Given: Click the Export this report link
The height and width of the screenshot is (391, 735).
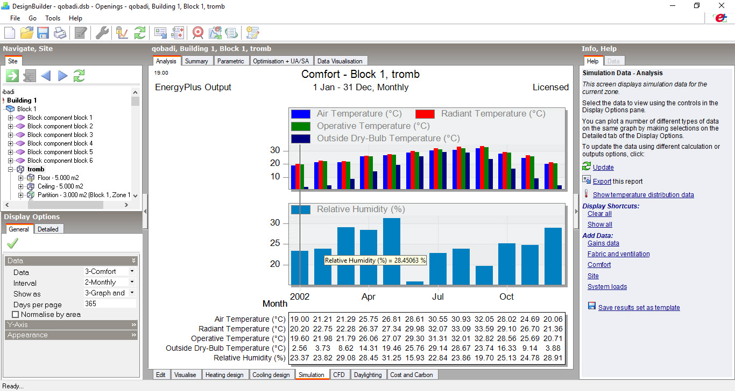Looking at the screenshot, I should coord(618,182).
